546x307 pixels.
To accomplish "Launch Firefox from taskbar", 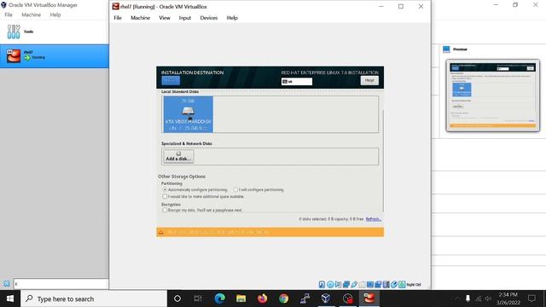I will (x=262, y=298).
